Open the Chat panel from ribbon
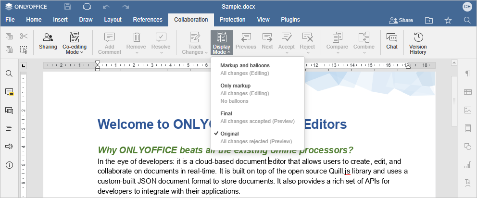The height and width of the screenshot is (198, 477). pos(392,41)
